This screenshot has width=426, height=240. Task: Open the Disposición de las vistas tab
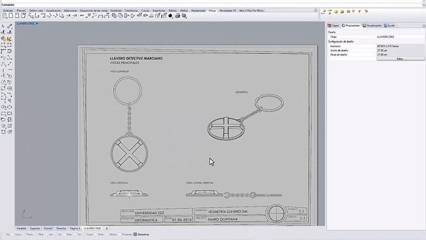pyautogui.click(x=93, y=11)
